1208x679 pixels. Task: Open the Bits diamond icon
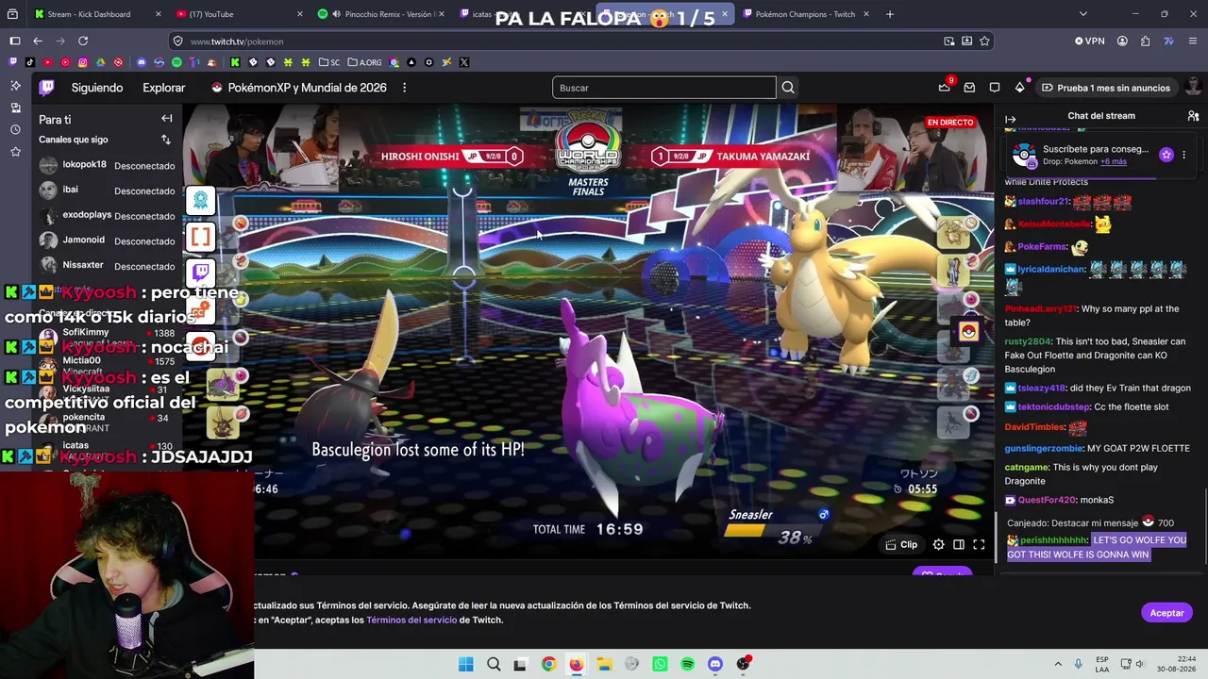pos(1020,88)
